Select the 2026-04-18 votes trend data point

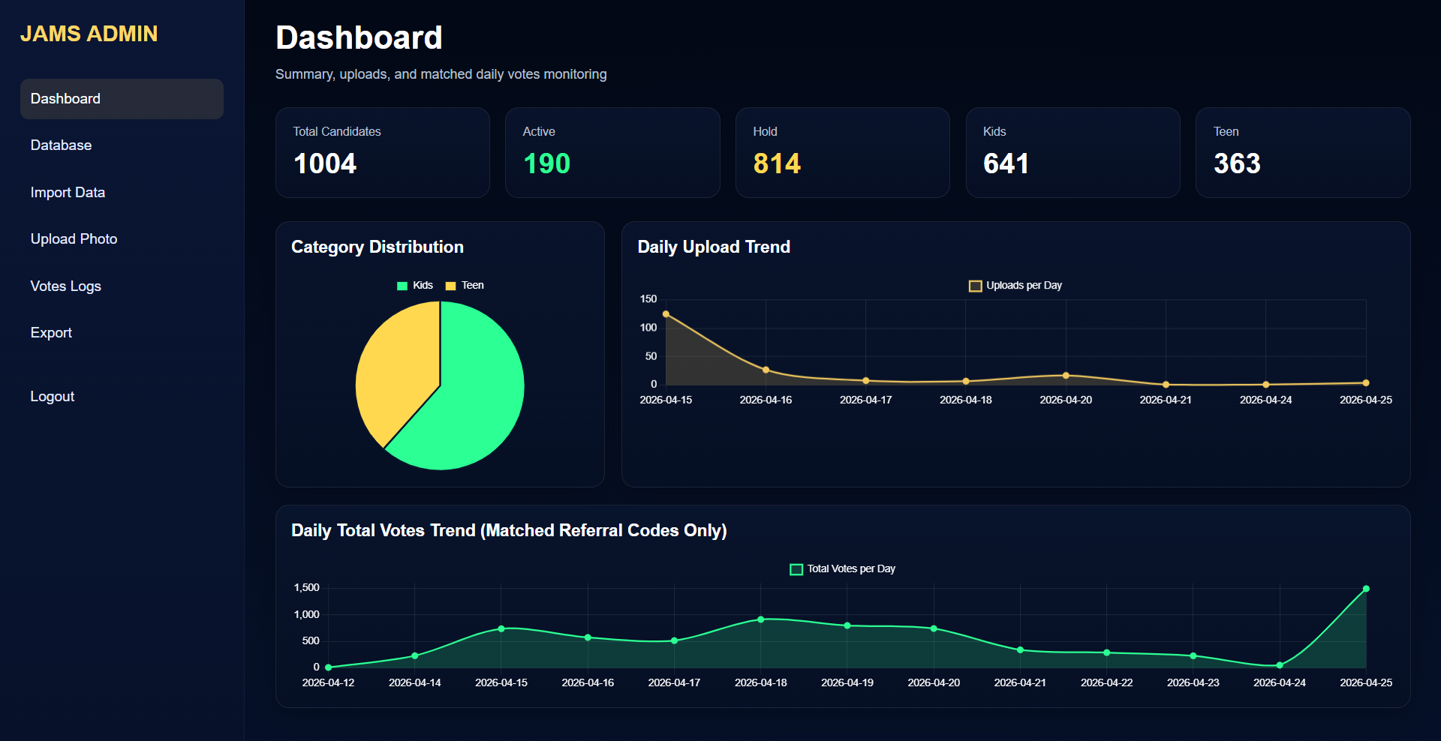760,619
